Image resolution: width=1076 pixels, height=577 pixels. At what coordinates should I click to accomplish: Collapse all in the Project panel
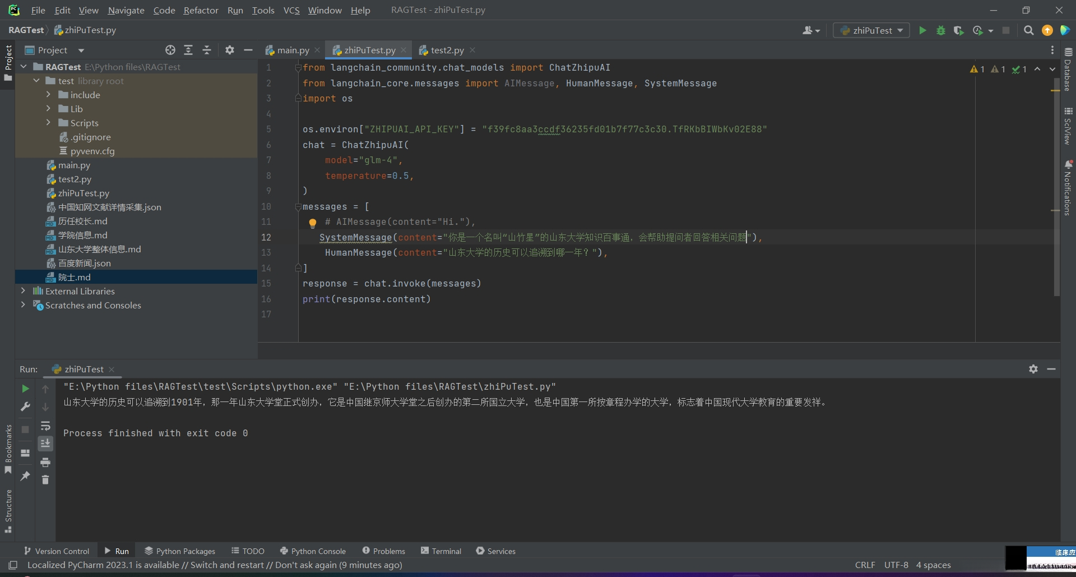pos(207,50)
